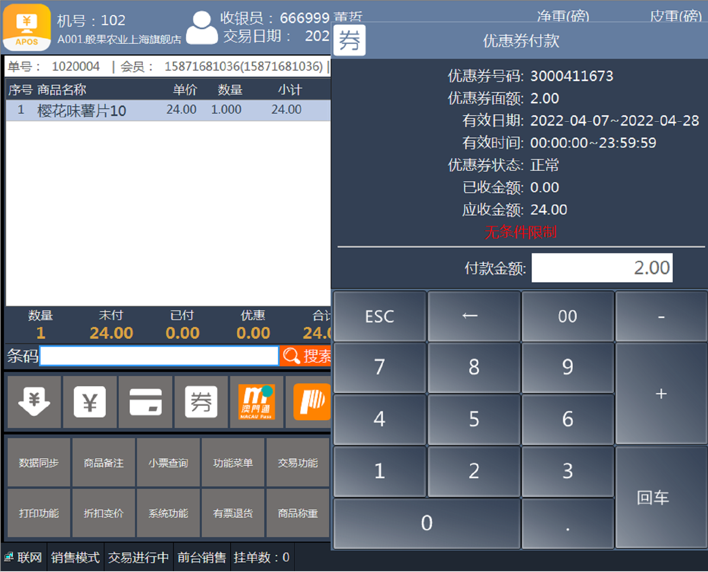Click the payment amount field
708x572 pixels.
click(602, 268)
